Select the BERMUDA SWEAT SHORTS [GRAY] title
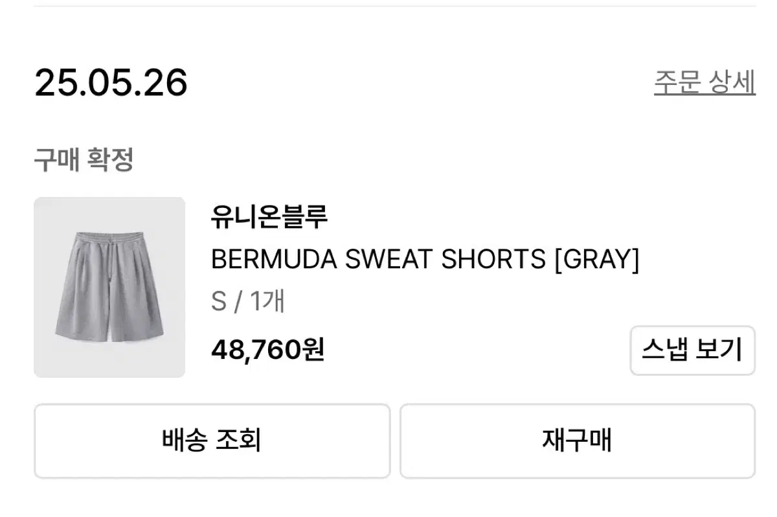Viewport: 777px width, 517px height. (425, 260)
